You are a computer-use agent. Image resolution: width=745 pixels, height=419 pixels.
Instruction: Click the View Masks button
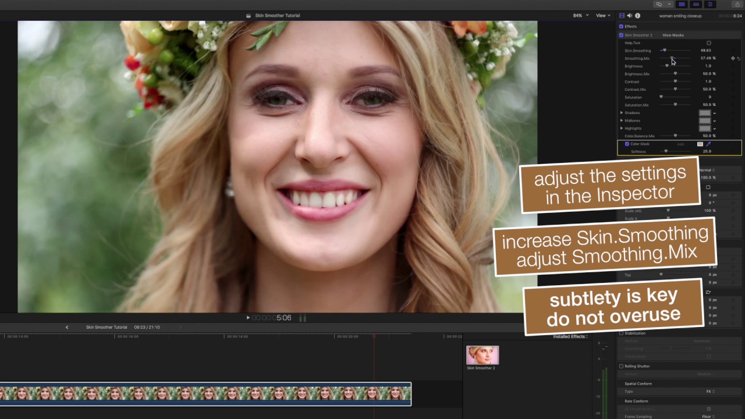pyautogui.click(x=673, y=35)
